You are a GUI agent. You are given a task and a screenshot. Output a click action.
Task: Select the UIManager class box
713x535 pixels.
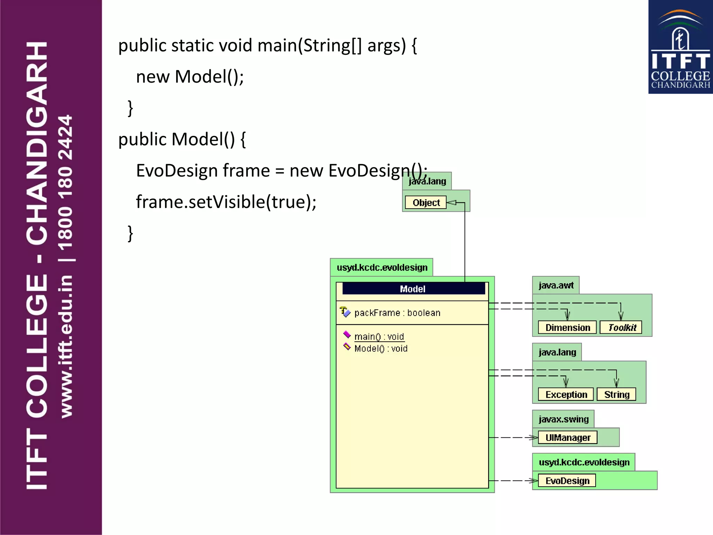coord(567,437)
